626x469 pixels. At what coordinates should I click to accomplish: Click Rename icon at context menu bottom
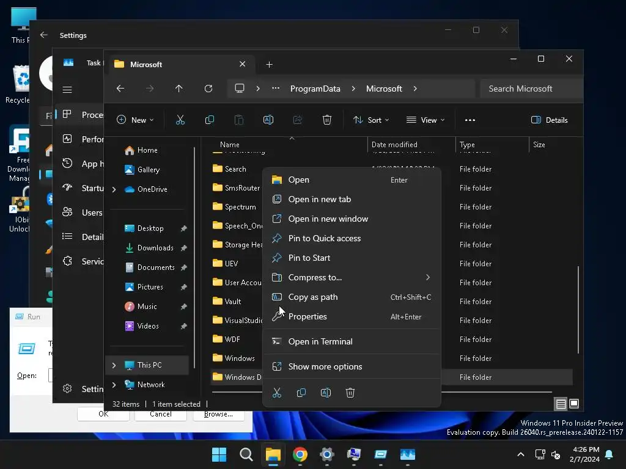tap(326, 393)
